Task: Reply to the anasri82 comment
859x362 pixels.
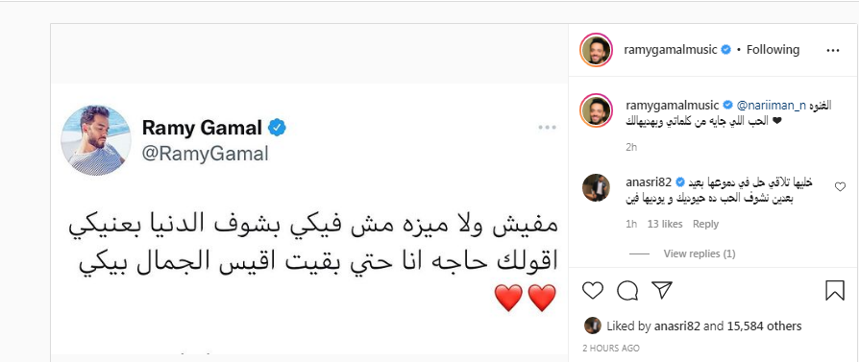Action: [705, 224]
